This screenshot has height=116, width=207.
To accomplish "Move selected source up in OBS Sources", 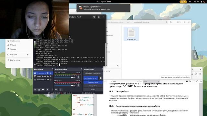I will tap(48, 90).
